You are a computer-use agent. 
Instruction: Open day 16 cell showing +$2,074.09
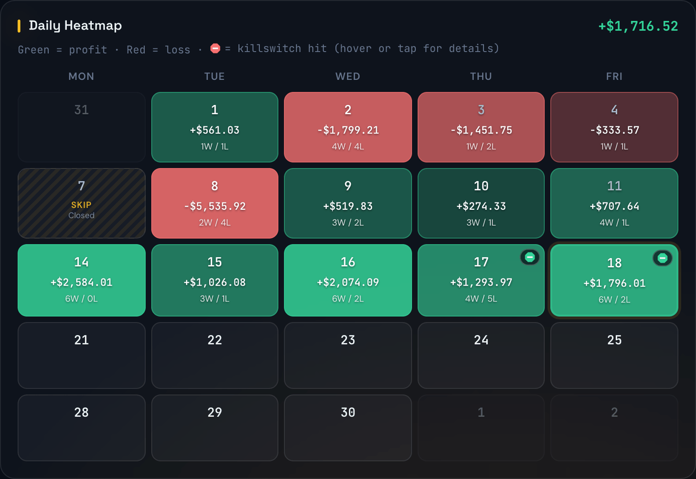pos(348,280)
